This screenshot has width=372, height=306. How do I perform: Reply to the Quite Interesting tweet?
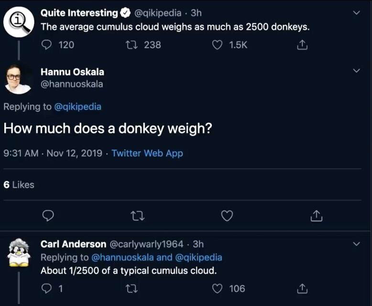click(x=47, y=45)
